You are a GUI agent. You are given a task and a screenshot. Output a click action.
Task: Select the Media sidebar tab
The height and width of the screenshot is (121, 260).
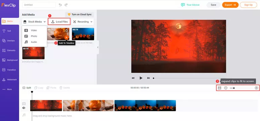click(10, 21)
